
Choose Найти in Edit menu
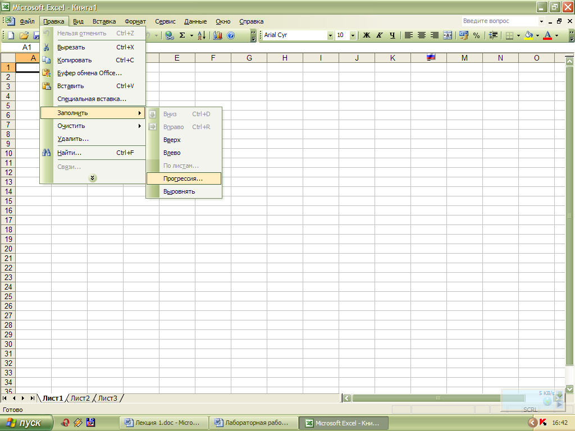pos(93,153)
